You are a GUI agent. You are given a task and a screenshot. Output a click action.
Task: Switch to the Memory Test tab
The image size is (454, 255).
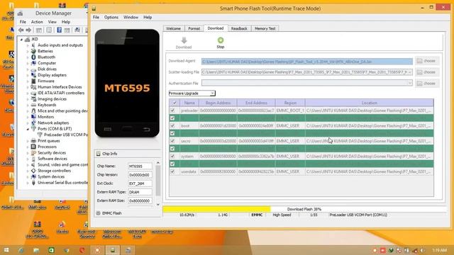[x=265, y=28]
